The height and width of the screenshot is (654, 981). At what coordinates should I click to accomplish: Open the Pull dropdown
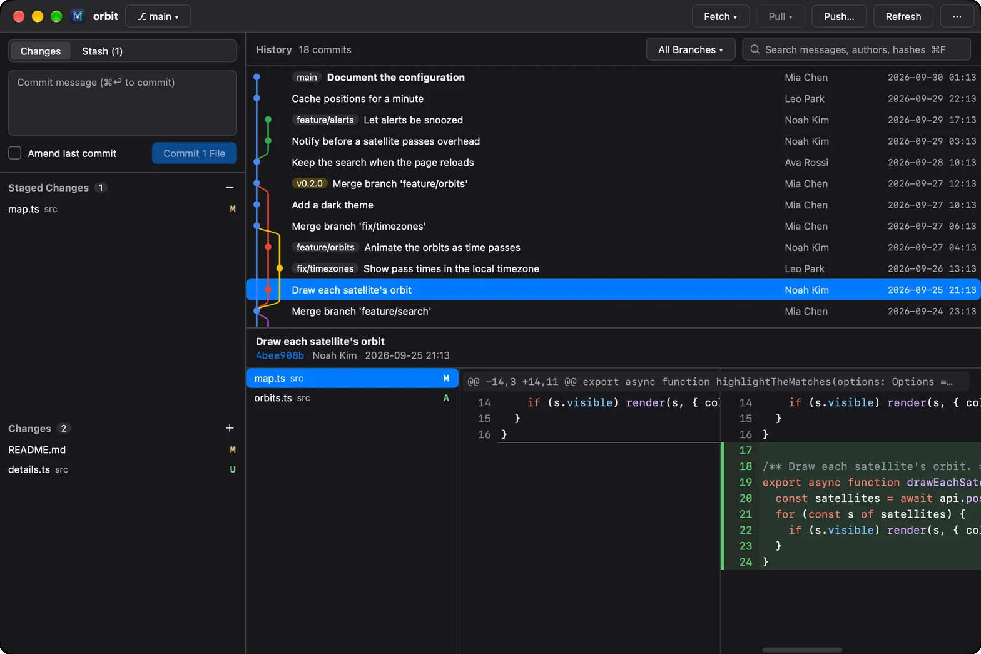point(780,16)
